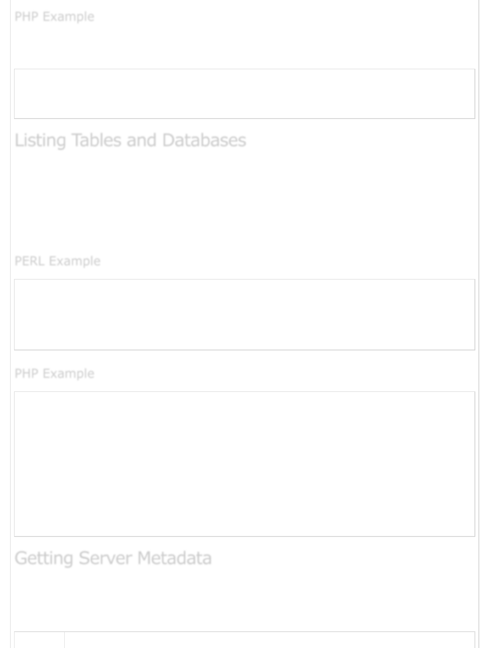Click the word "Databases" in the heading
489x648 pixels.
[x=204, y=140]
